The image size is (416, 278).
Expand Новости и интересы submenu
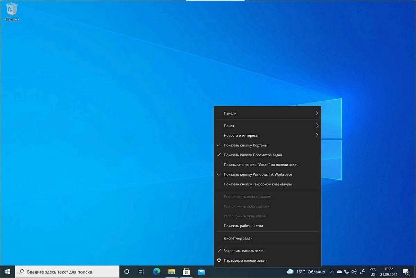click(x=268, y=135)
